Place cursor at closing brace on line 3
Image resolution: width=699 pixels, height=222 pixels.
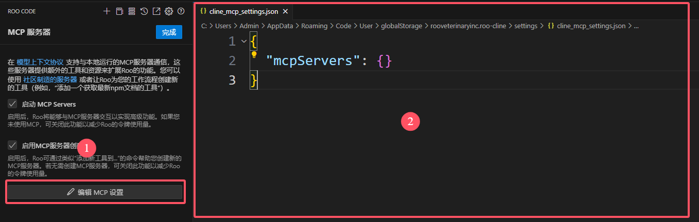(x=253, y=80)
